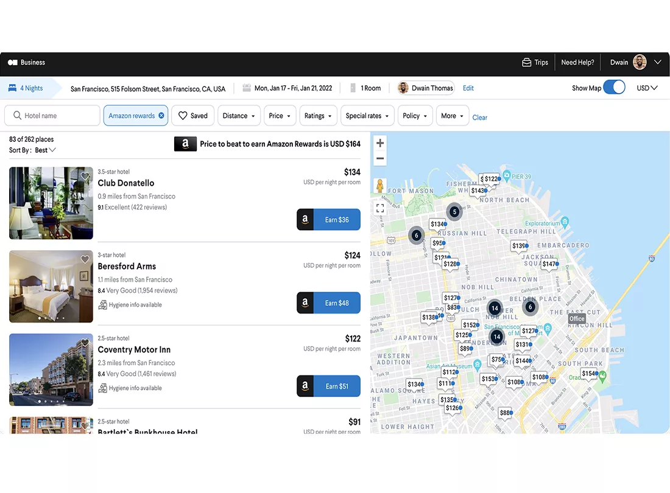Click the cluster marker labeled 5 on map
The height and width of the screenshot is (493, 670).
tap(454, 212)
